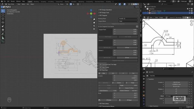Image resolution: width=194 pixels, height=109 pixels.
Task: Select Lesson13-Second in outliner
Action: click(x=156, y=11)
